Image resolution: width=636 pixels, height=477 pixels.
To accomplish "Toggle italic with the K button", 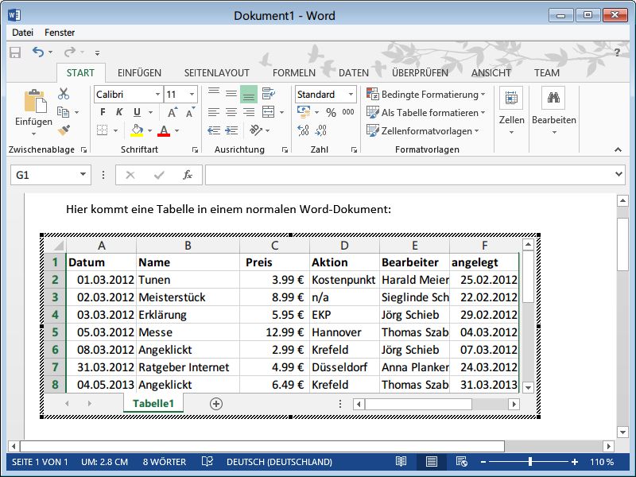I will click(x=119, y=112).
